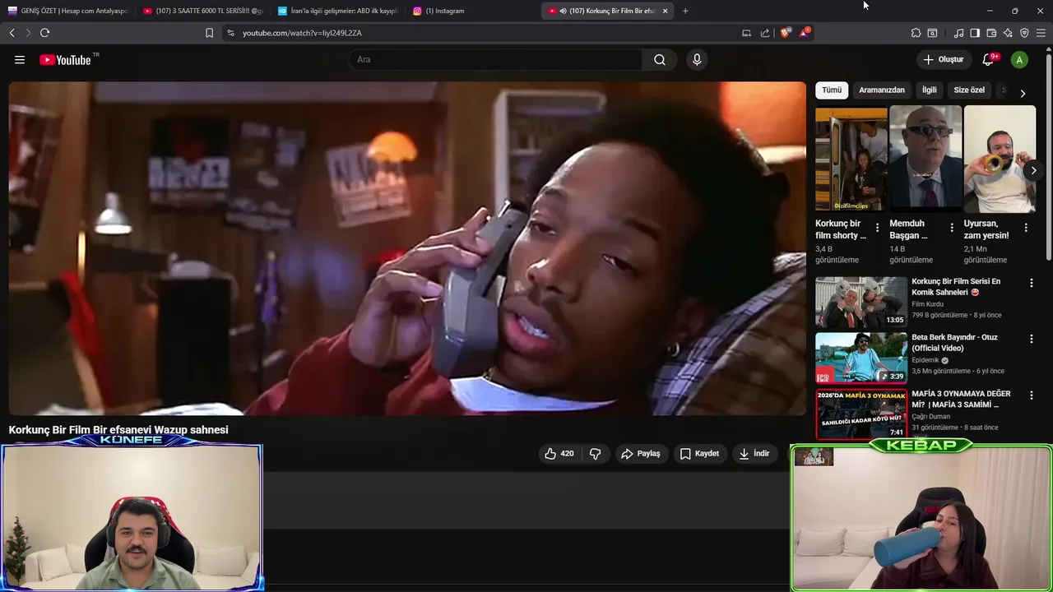Viewport: 1053px width, 592px height.
Task: Select the Tümü filter chip
Action: click(832, 90)
